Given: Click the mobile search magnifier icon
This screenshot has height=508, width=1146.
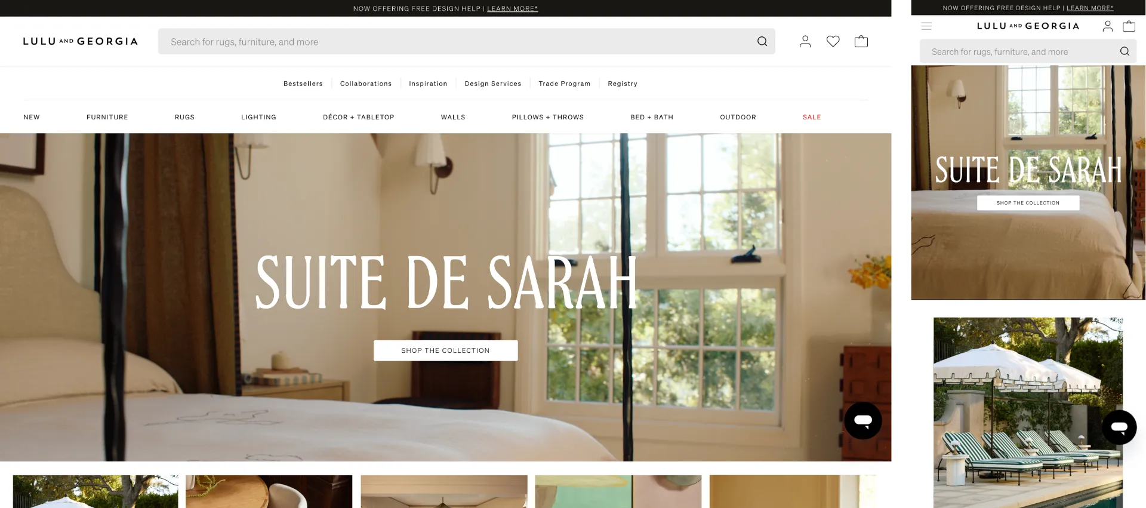Looking at the screenshot, I should pyautogui.click(x=1125, y=52).
